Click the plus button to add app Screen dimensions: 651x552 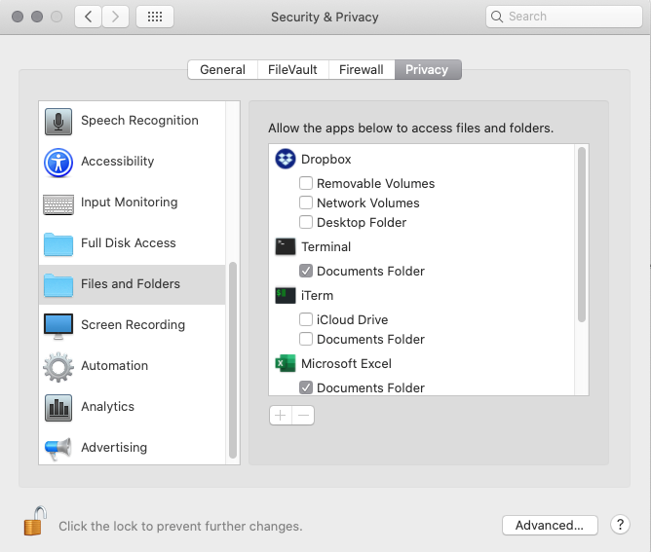pyautogui.click(x=281, y=415)
